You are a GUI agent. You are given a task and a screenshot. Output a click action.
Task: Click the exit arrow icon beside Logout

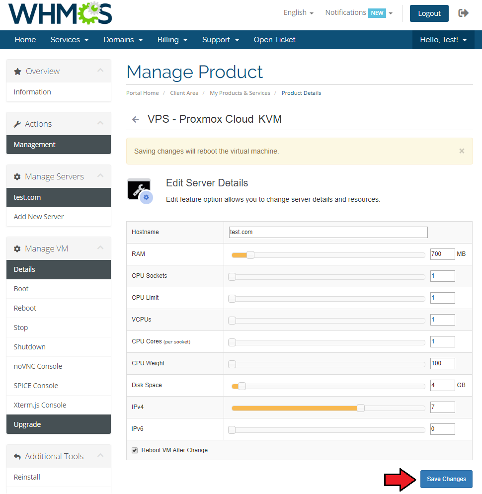463,13
